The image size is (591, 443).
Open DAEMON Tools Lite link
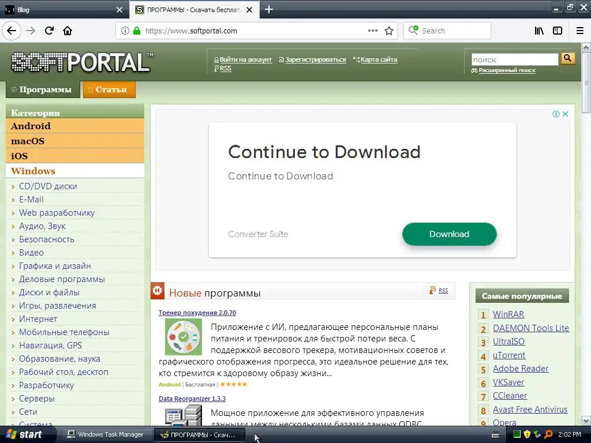pos(531,328)
